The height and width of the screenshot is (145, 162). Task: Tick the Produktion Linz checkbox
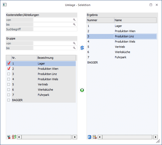tap(9, 74)
